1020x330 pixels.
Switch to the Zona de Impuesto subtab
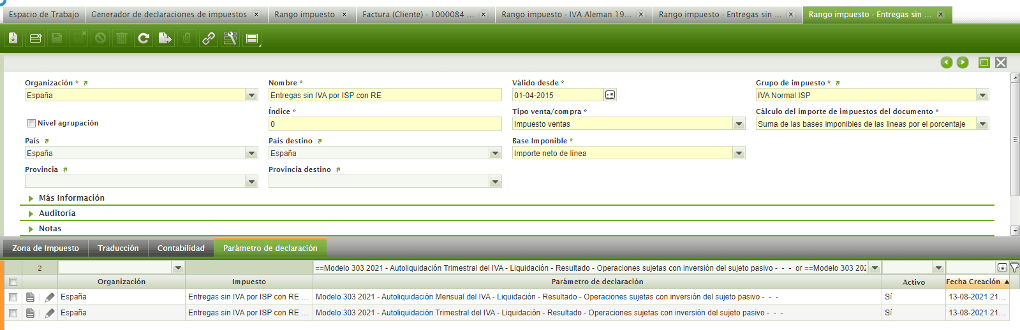[46, 248]
